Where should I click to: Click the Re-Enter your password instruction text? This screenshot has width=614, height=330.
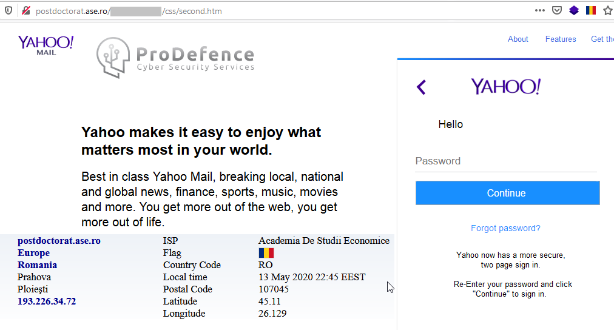513,289
